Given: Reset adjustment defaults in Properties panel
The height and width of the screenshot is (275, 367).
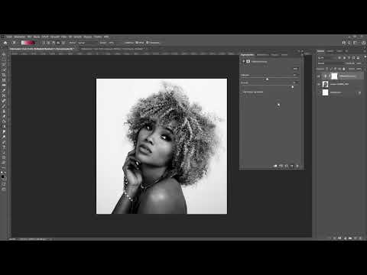Looking at the screenshot, I should coord(286,166).
